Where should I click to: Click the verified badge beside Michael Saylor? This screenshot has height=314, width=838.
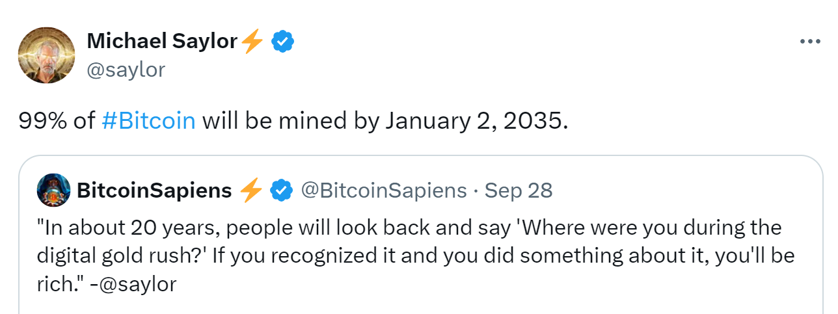click(282, 42)
